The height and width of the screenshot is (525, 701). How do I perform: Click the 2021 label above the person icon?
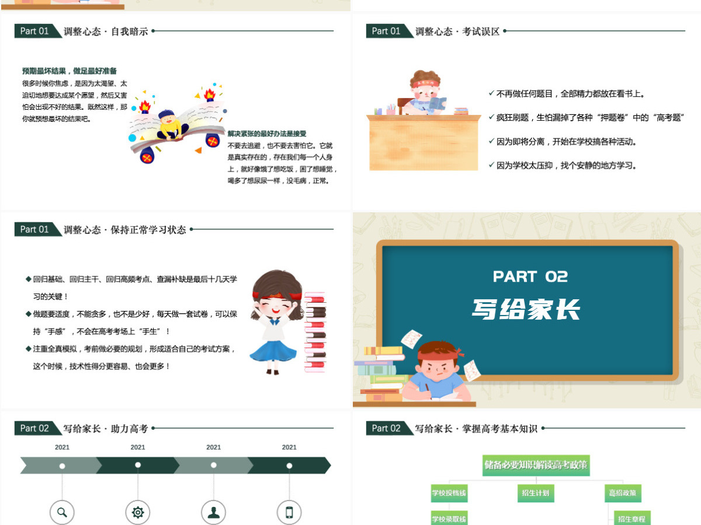213,447
